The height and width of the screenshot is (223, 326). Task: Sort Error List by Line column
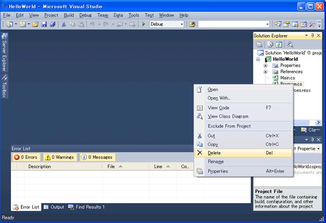[x=162, y=166]
